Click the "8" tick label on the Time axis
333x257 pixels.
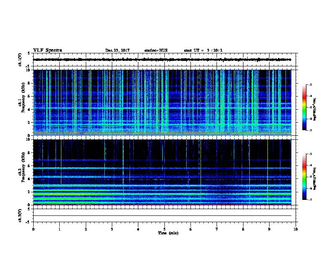point(243,229)
